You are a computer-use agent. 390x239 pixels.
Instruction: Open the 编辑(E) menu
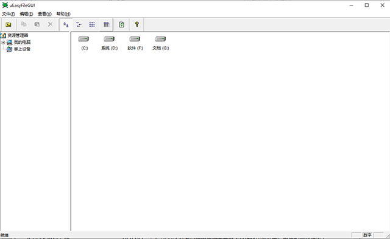click(x=26, y=14)
